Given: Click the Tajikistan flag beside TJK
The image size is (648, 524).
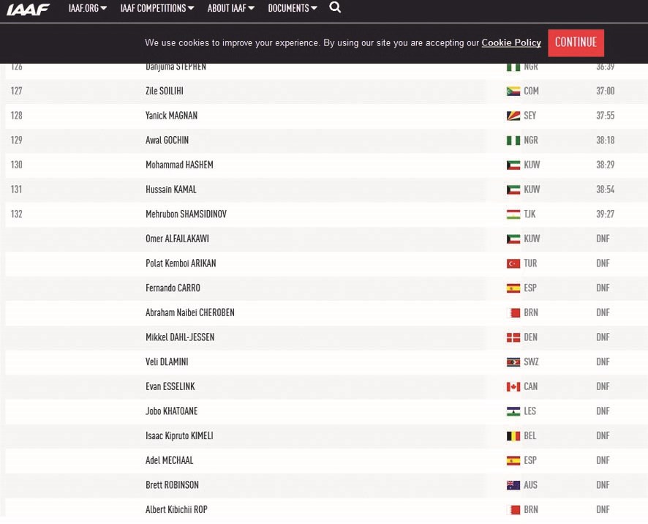Looking at the screenshot, I should click(x=513, y=214).
